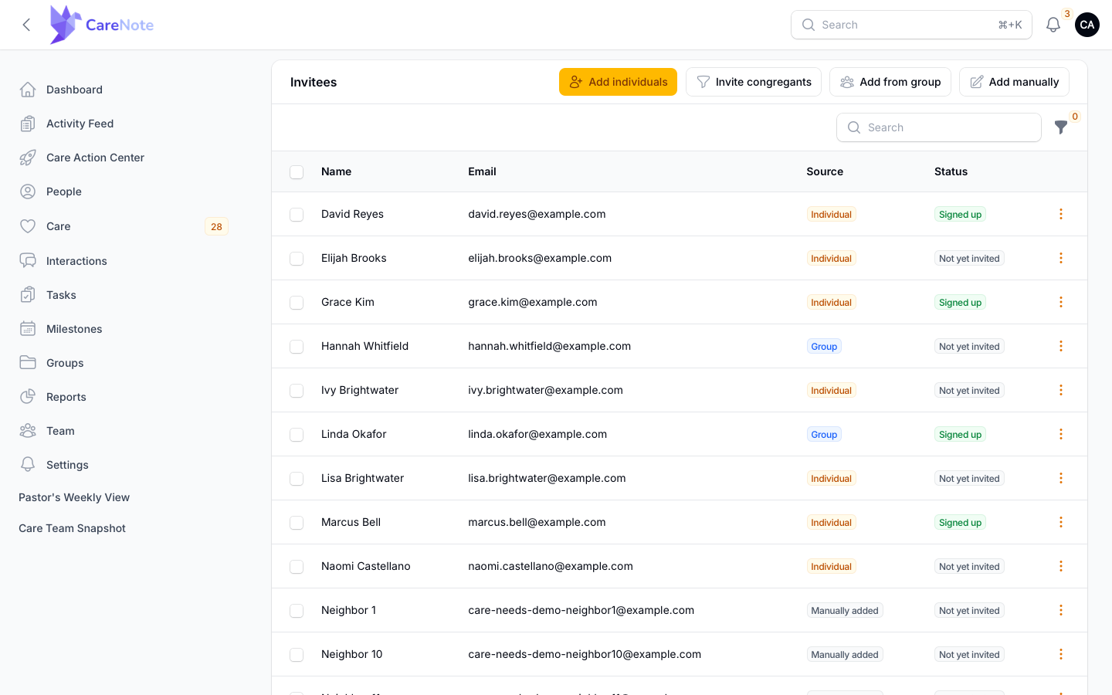The width and height of the screenshot is (1112, 695).
Task: Tick the Grace Kim checkbox
Action: pyautogui.click(x=297, y=302)
